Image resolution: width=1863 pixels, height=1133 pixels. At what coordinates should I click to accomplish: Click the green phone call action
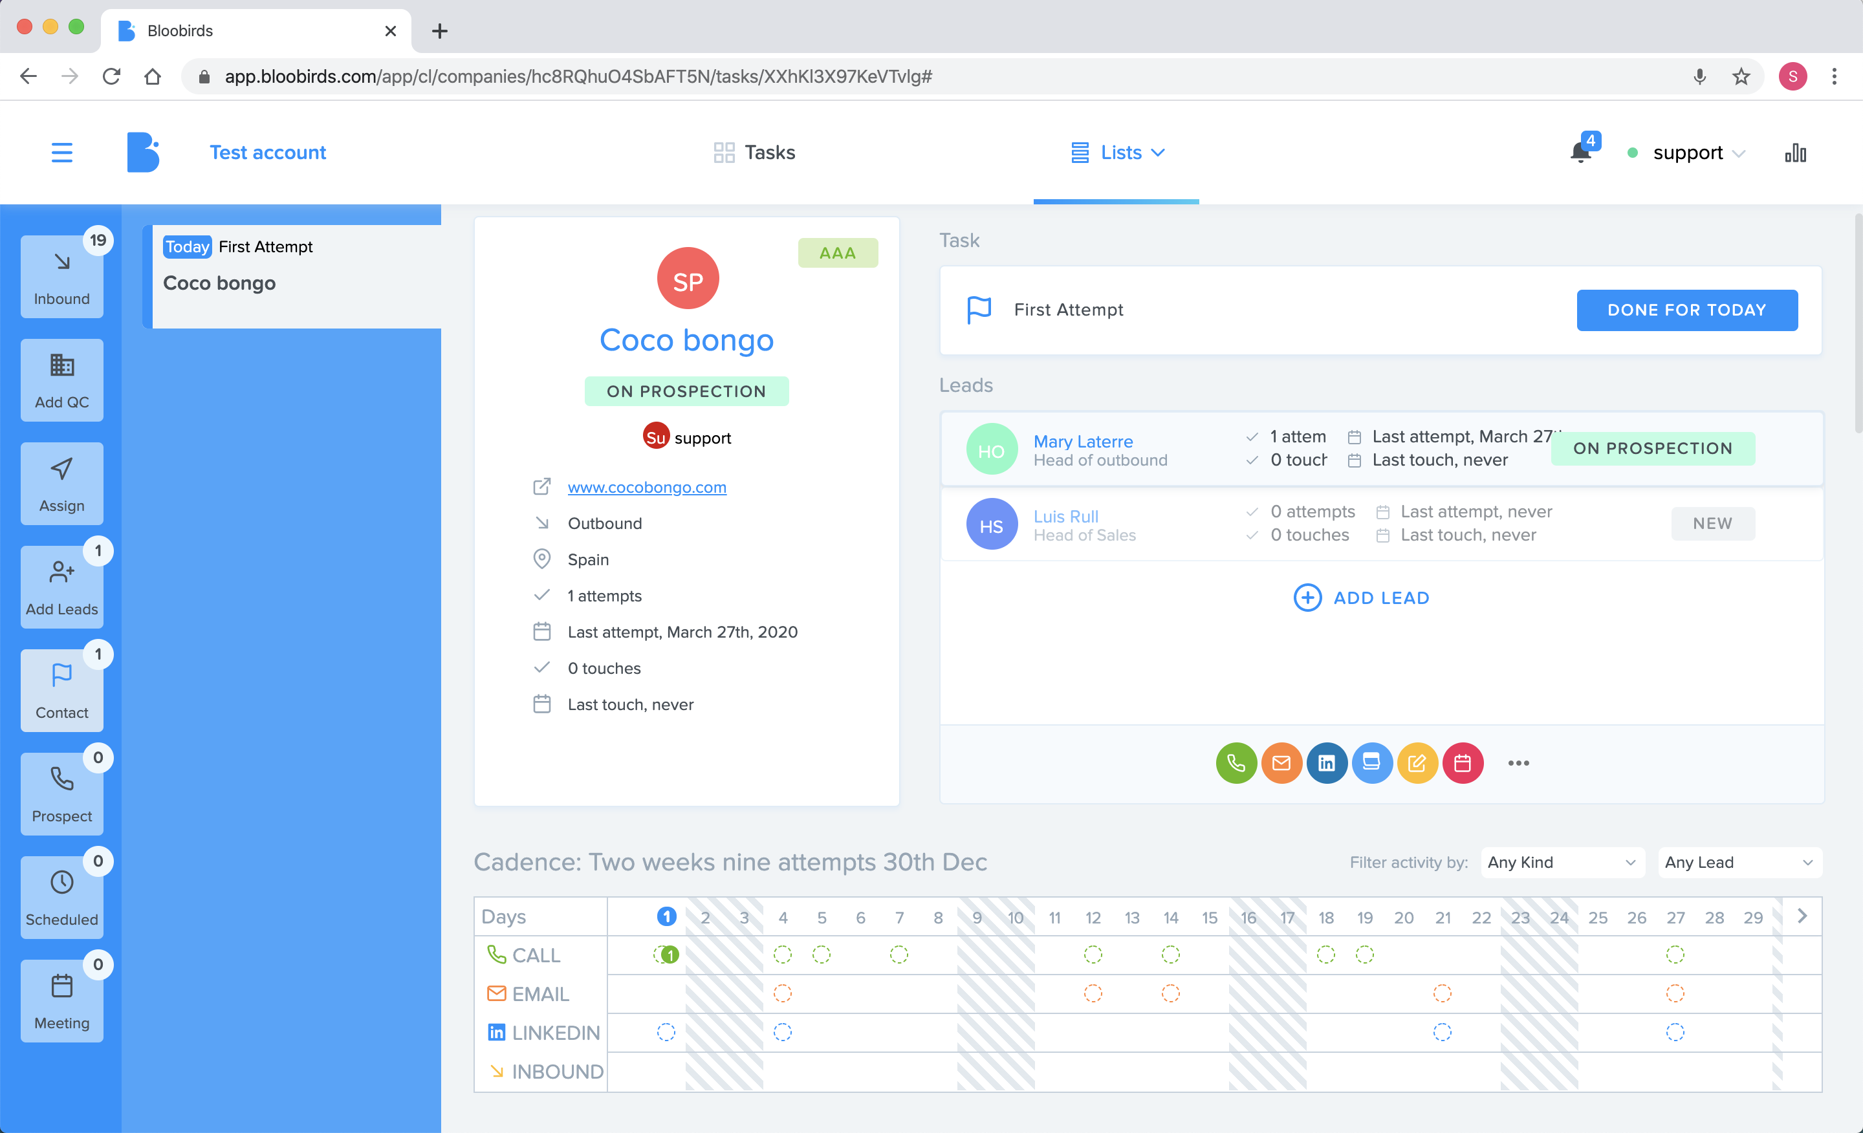pyautogui.click(x=1236, y=762)
